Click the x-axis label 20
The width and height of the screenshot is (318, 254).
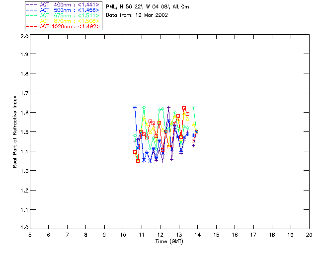pyautogui.click(x=309, y=235)
